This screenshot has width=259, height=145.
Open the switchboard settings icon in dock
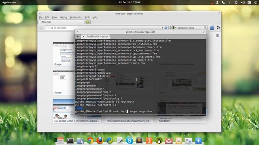pos(189,141)
